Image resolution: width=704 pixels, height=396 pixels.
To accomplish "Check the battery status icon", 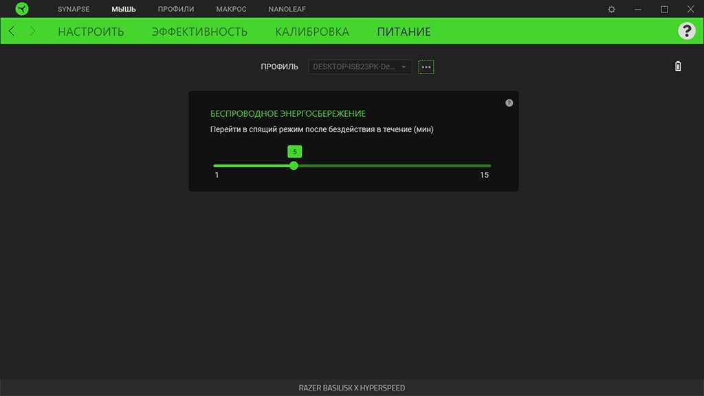I will (678, 67).
